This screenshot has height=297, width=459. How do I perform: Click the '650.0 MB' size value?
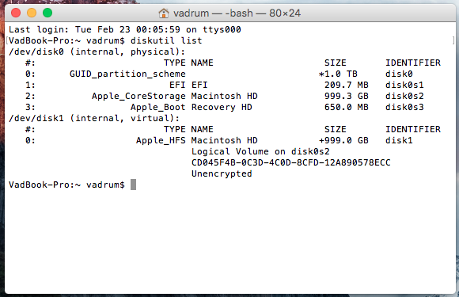pos(347,107)
